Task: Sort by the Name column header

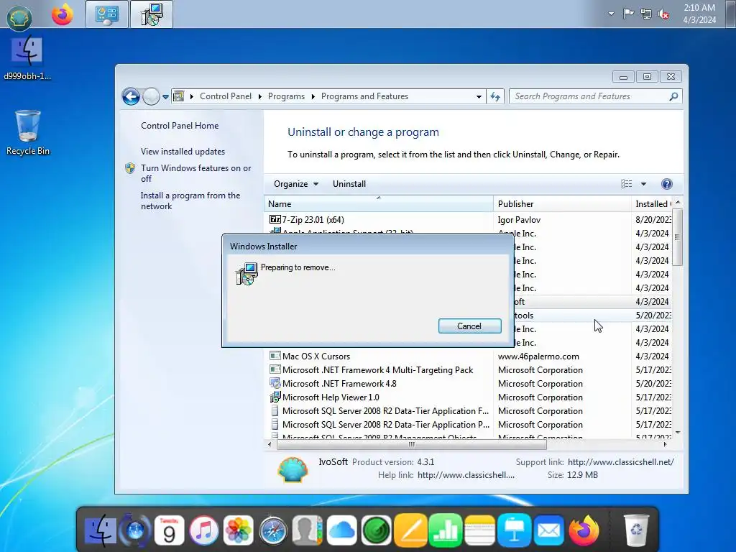Action: click(x=378, y=204)
